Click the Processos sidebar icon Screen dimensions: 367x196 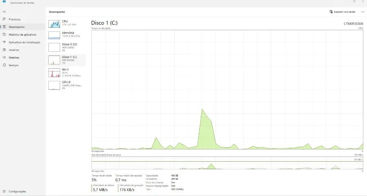point(4,19)
